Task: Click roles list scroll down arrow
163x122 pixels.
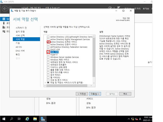Action: point(94,83)
